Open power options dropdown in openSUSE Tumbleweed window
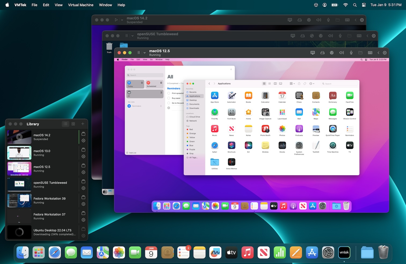Viewport: 406px width, 264px height. point(132,36)
